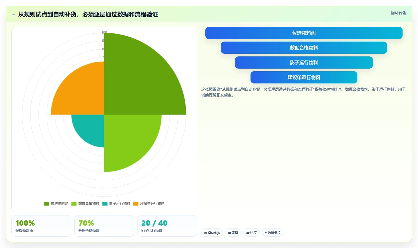Click the chart description paragraph

click(x=304, y=92)
